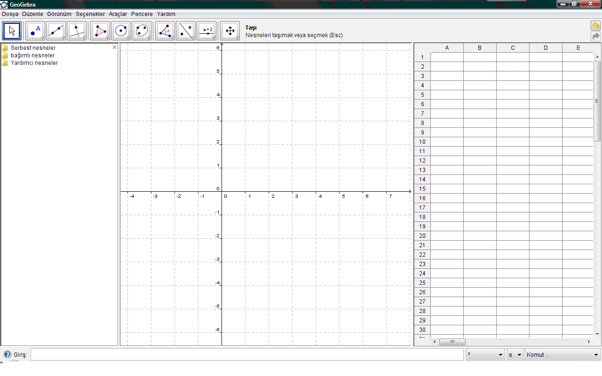Select the Circle with center tool
Screen dimensions: 602x376
tap(120, 31)
